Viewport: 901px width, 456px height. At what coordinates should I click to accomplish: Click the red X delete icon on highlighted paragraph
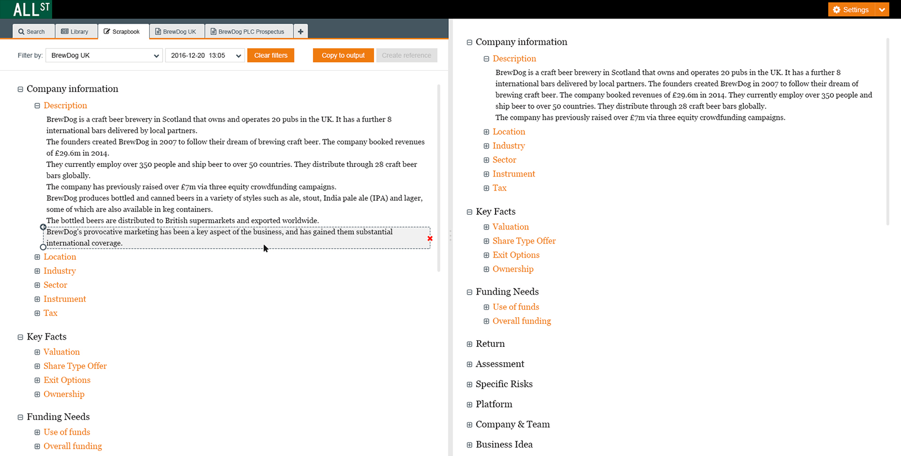click(x=430, y=238)
